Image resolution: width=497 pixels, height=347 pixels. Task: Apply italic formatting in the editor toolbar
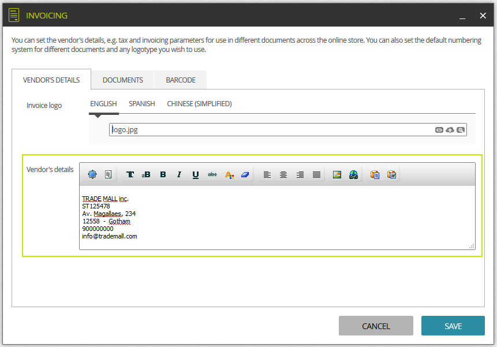tap(179, 174)
